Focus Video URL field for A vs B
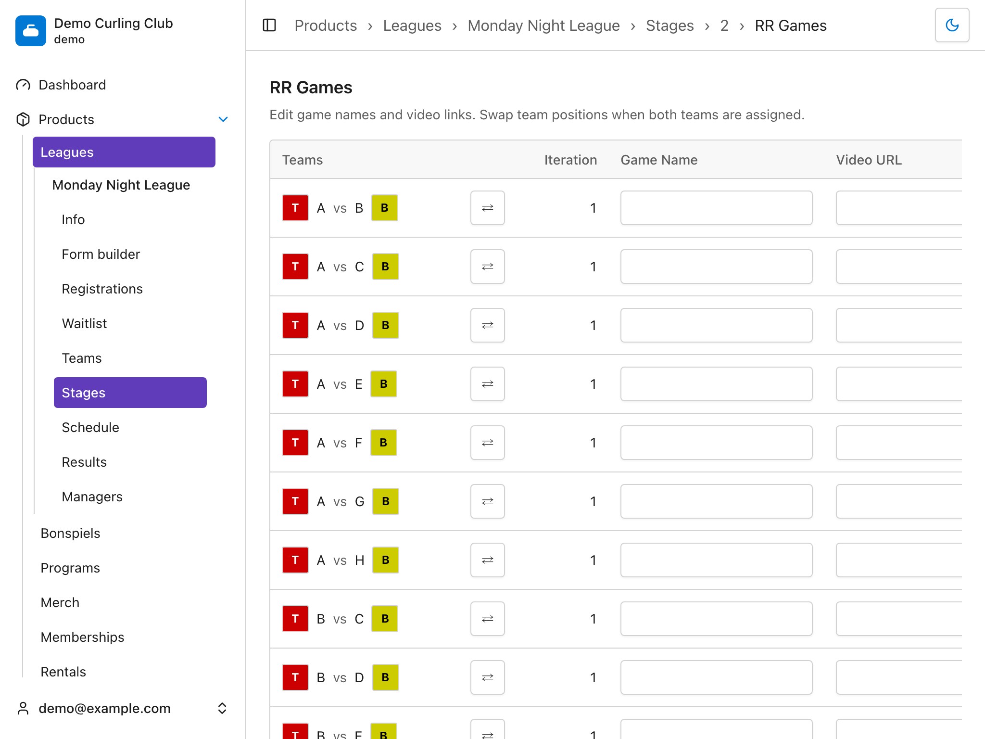The height and width of the screenshot is (739, 985). 899,208
